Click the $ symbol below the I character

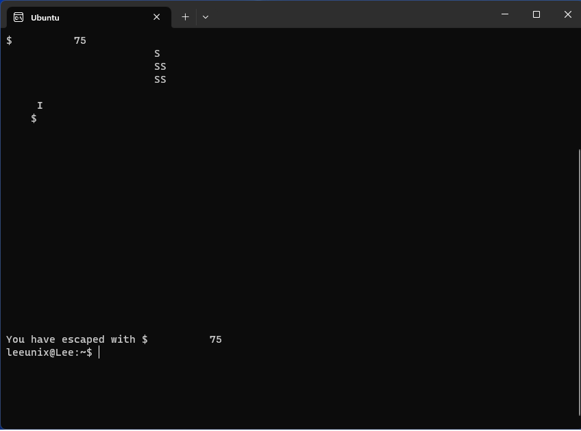point(34,119)
